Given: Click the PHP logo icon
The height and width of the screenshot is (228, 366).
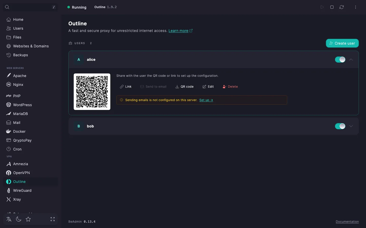Looking at the screenshot, I should tap(9, 96).
